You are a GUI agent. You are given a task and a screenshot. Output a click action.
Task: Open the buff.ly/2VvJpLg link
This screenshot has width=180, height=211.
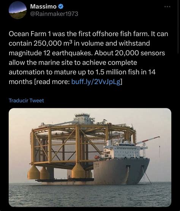(96, 82)
